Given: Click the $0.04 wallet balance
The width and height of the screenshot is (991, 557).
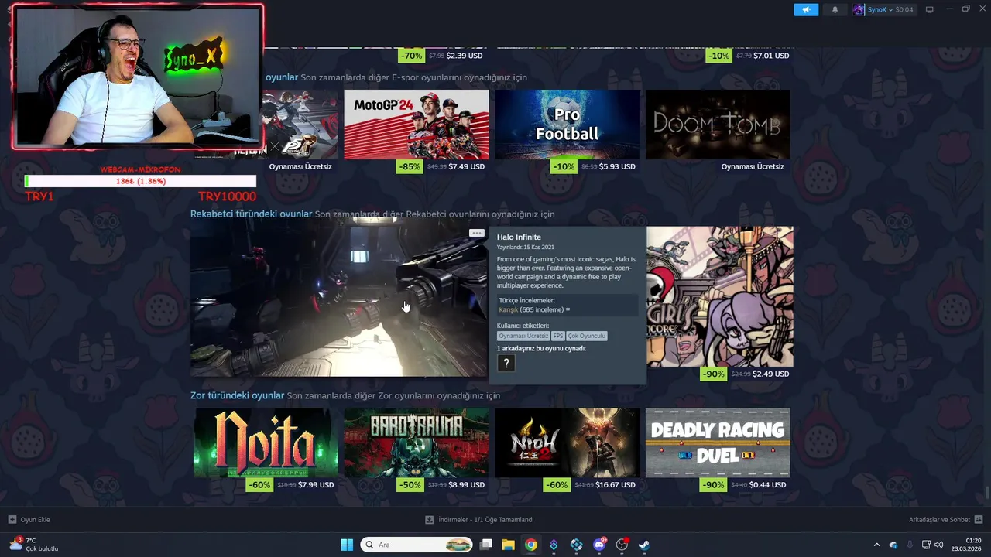Looking at the screenshot, I should pyautogui.click(x=904, y=10).
